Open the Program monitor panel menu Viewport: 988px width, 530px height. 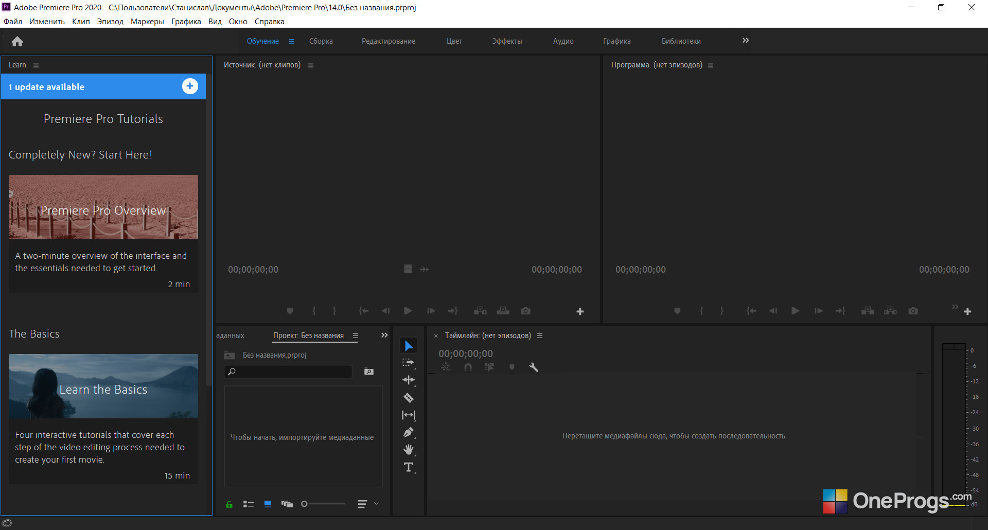[711, 65]
